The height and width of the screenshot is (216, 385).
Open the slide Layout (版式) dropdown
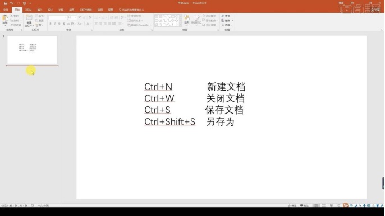point(40,16)
